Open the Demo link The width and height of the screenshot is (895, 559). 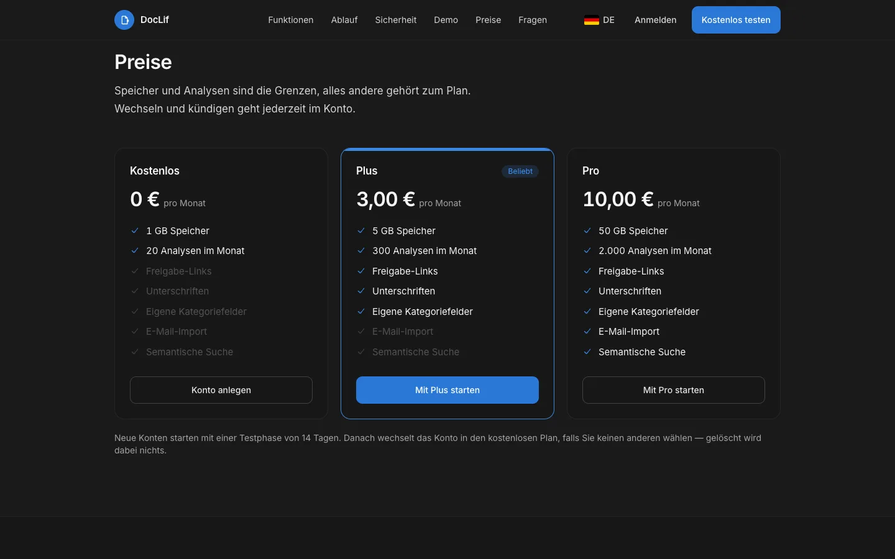pos(446,20)
